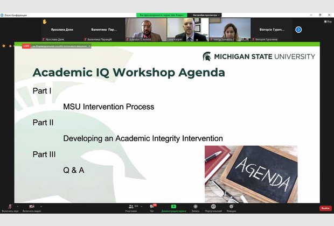Click the green share screen icon
Screen dimensions: 334x226
point(173,207)
